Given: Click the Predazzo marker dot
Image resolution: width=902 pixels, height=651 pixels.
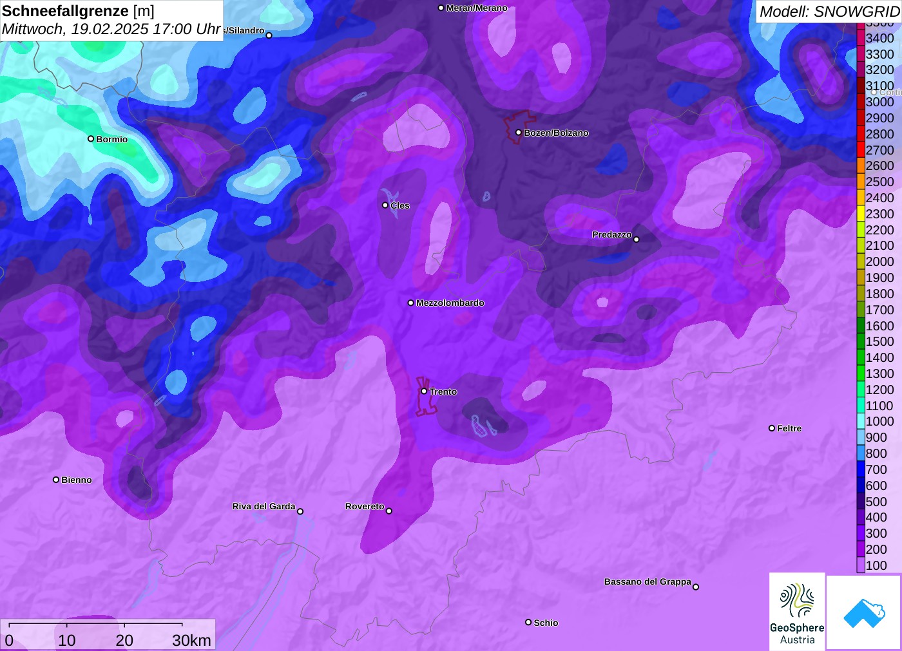Looking at the screenshot, I should pos(637,240).
